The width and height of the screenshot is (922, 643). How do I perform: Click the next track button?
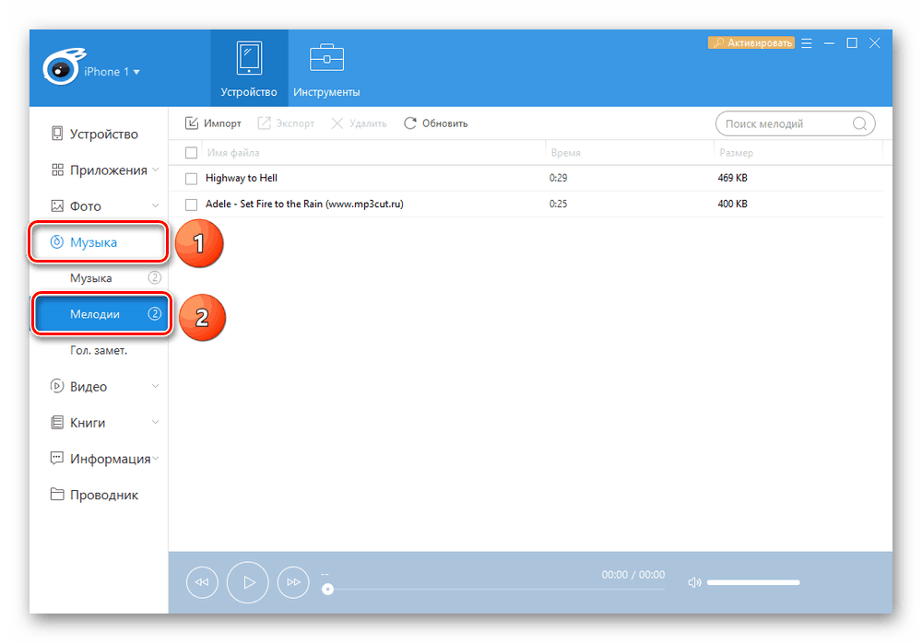pos(293,582)
